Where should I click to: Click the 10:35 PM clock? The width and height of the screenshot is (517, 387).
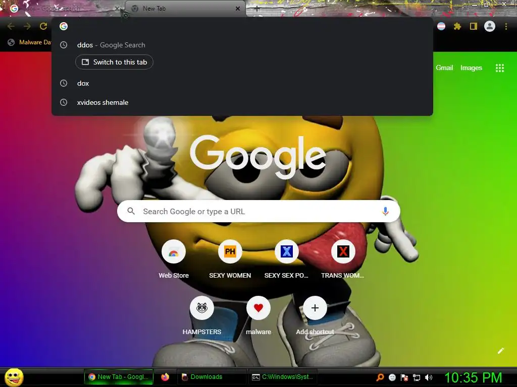pyautogui.click(x=473, y=377)
